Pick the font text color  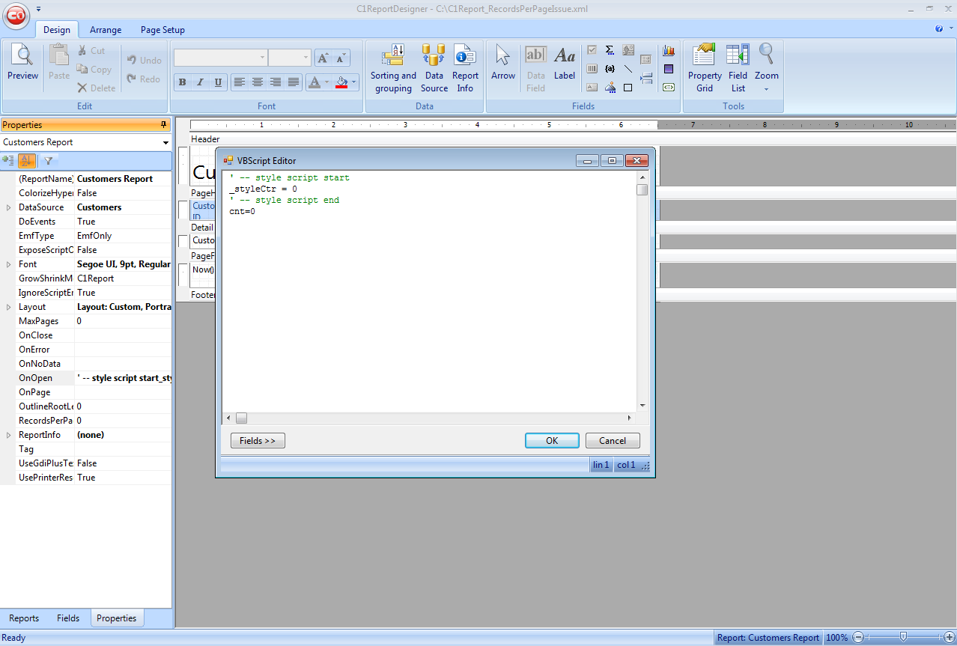(315, 82)
